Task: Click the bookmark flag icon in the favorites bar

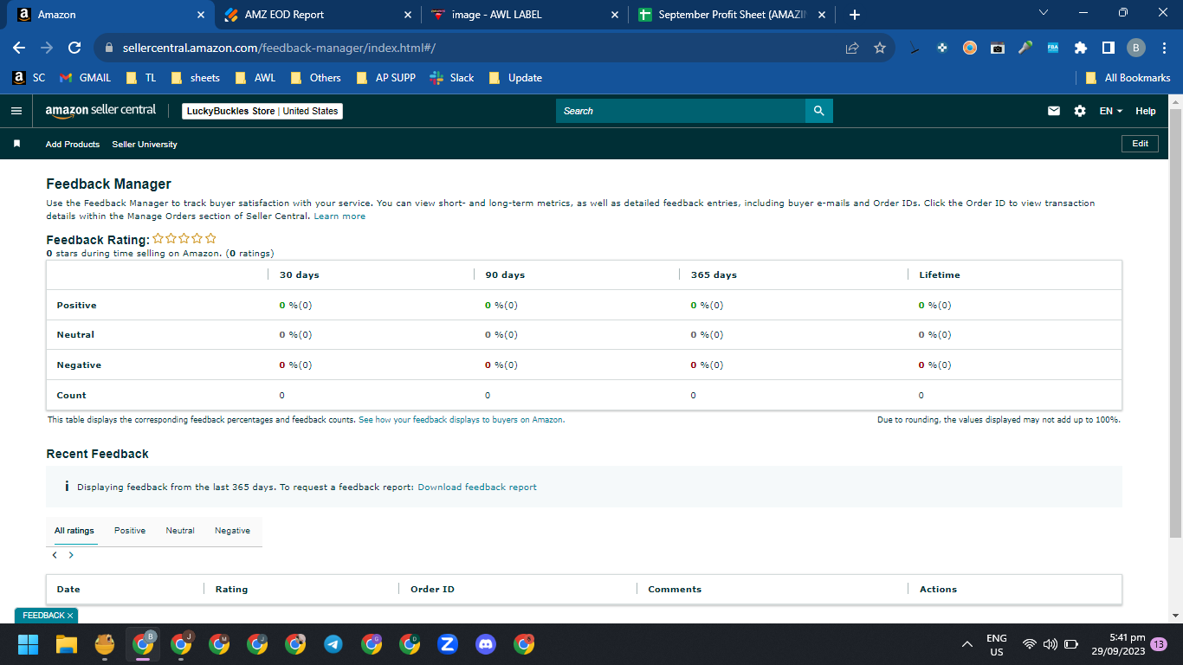Action: (16, 144)
